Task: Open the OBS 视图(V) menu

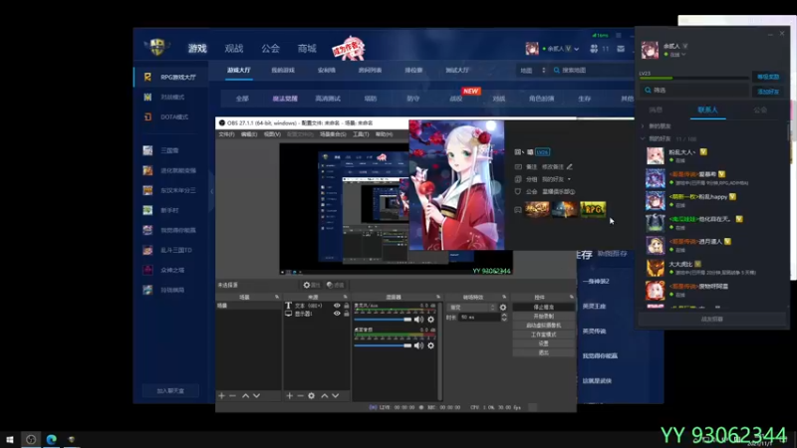Action: (x=272, y=134)
